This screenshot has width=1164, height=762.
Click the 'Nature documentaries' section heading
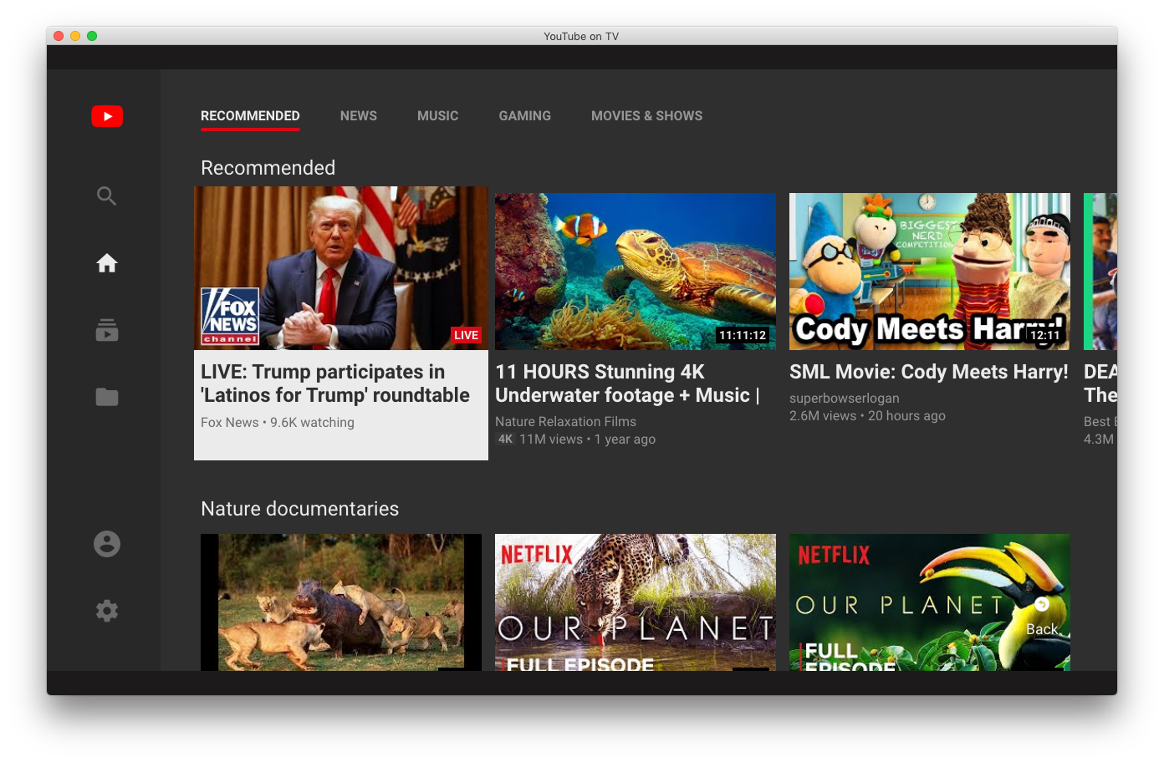300,509
